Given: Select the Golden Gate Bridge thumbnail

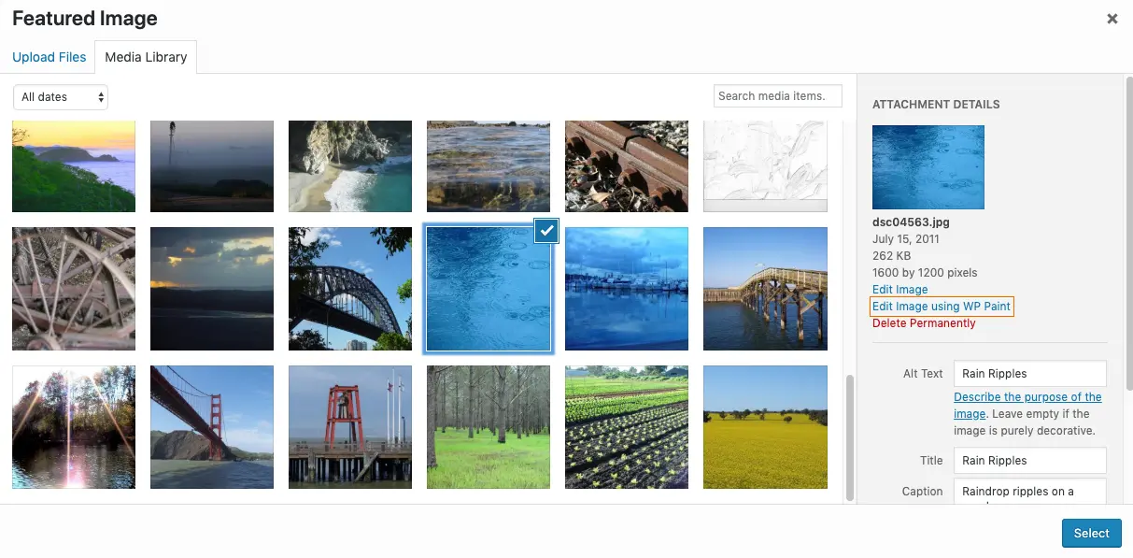Looking at the screenshot, I should (211, 427).
